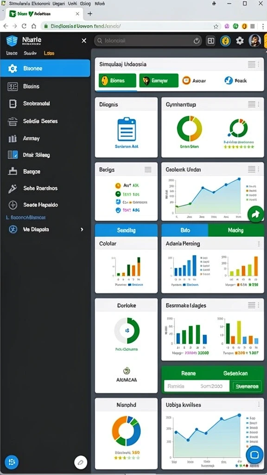The image size is (267, 475).
Task: Click the settings gear icon in header
Action: tap(240, 41)
